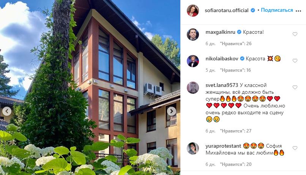
Task: Click the house photo in the post
Action: tap(90, 87)
